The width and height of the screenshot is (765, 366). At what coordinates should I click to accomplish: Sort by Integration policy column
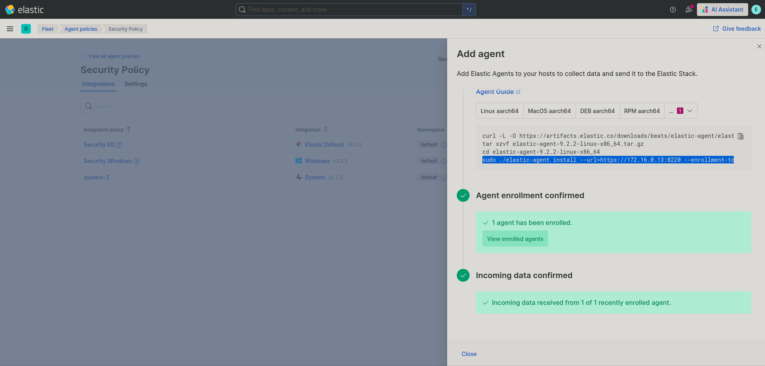(x=107, y=129)
